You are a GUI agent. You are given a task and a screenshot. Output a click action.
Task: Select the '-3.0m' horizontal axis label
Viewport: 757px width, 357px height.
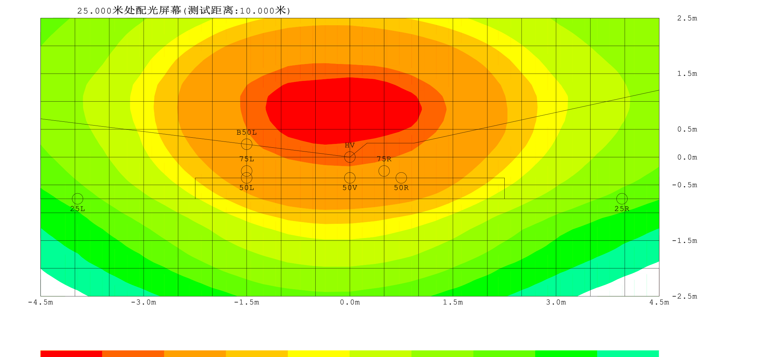click(x=143, y=302)
